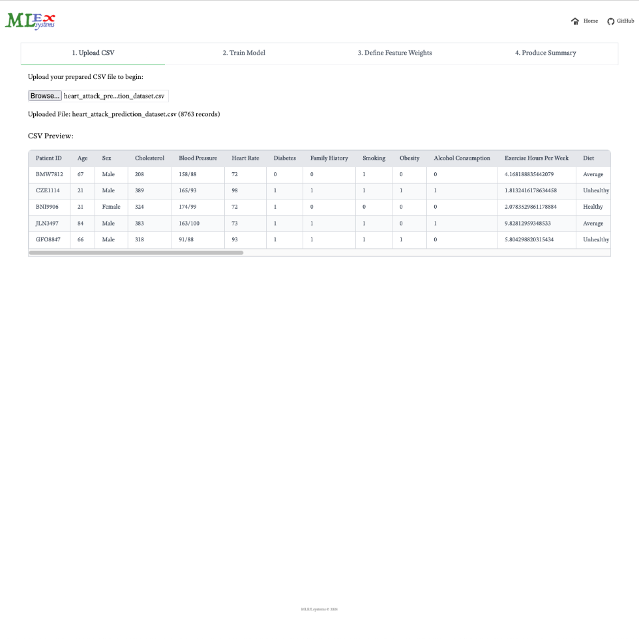Screen dimensions: 639x639
Task: Click the Cholesterol column header
Action: click(149, 158)
